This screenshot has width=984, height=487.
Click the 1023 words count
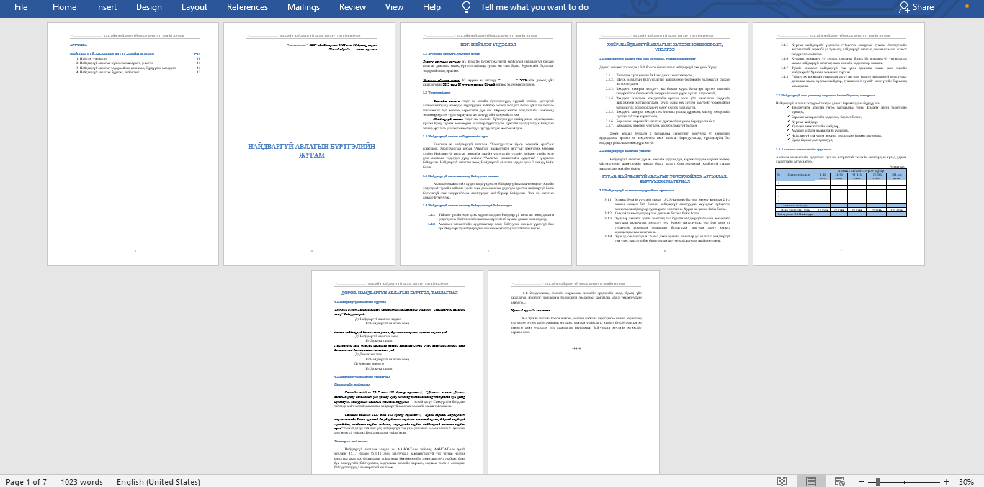tap(81, 481)
